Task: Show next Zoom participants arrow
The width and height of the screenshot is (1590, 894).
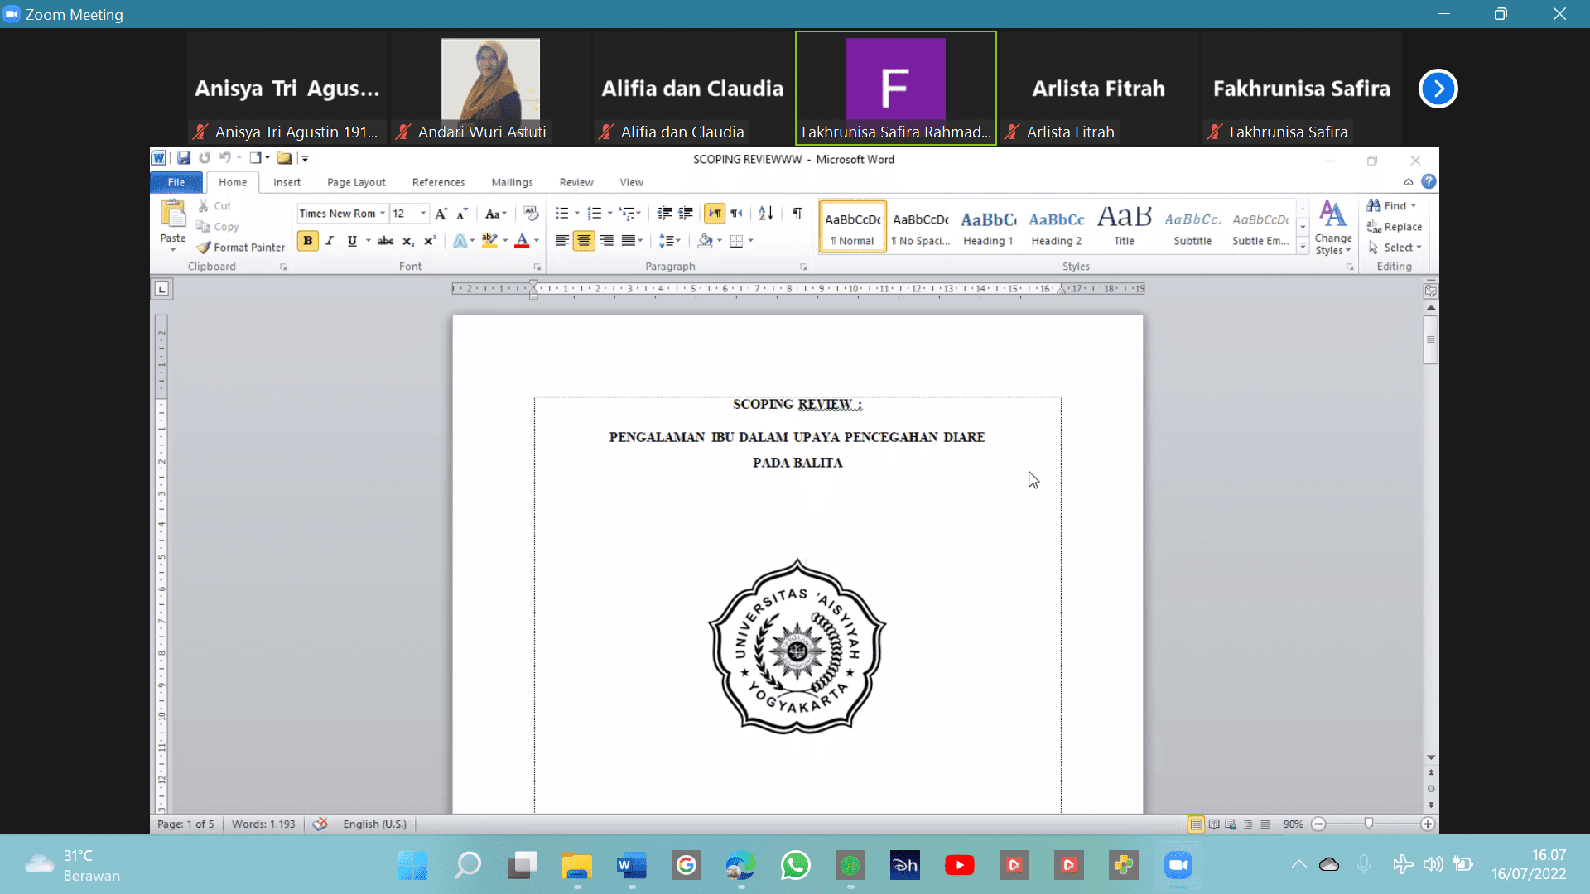Action: pos(1438,89)
